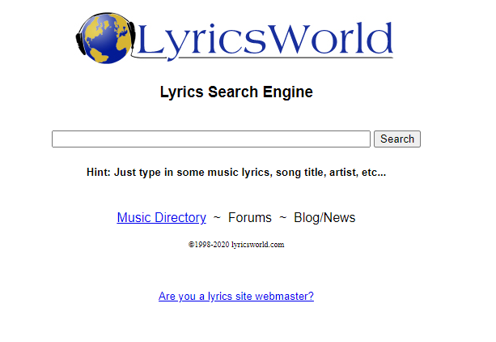This screenshot has width=496, height=342.
Task: Follow the lyrics site webmaster link
Action: coord(235,296)
